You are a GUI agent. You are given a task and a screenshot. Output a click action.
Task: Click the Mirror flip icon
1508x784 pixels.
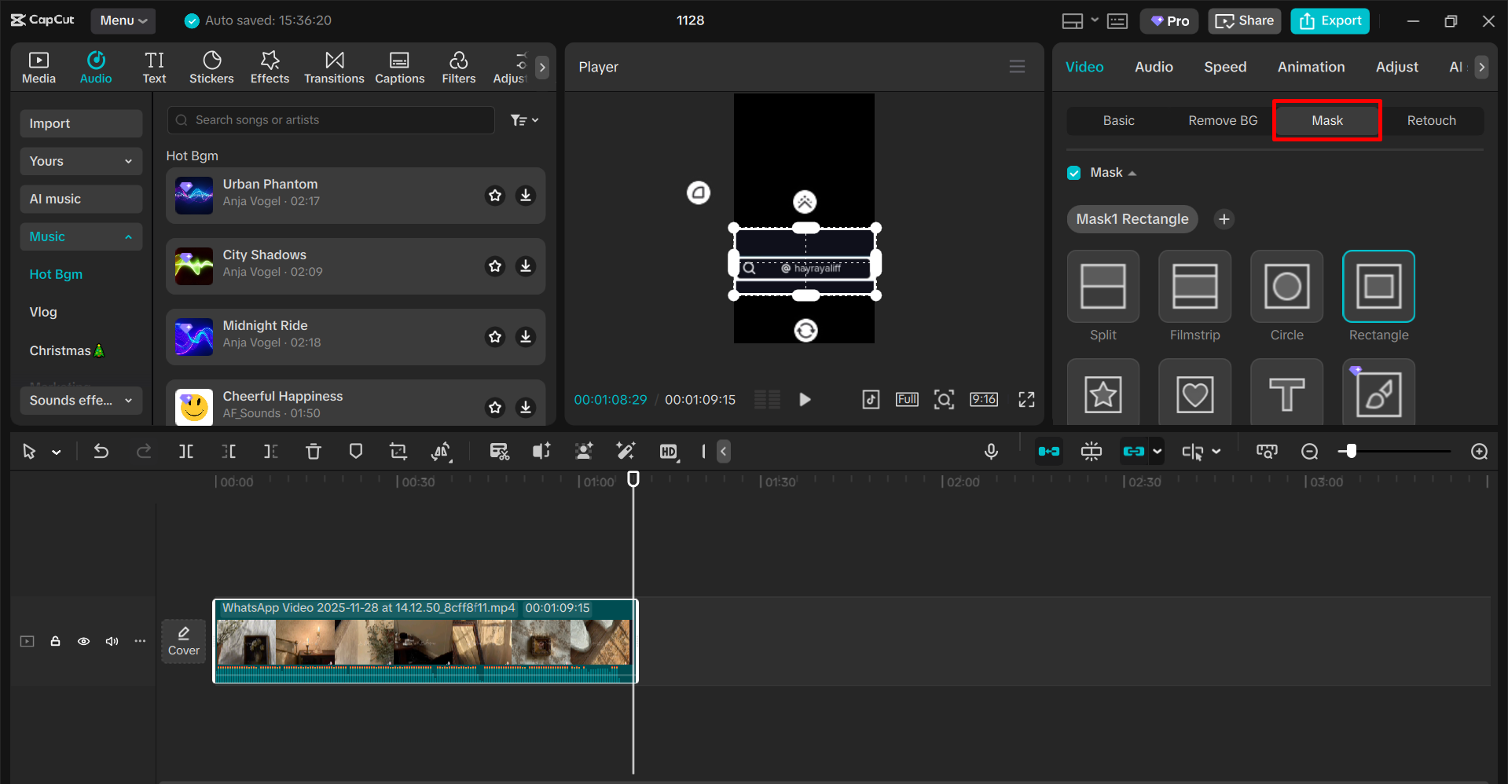(441, 452)
